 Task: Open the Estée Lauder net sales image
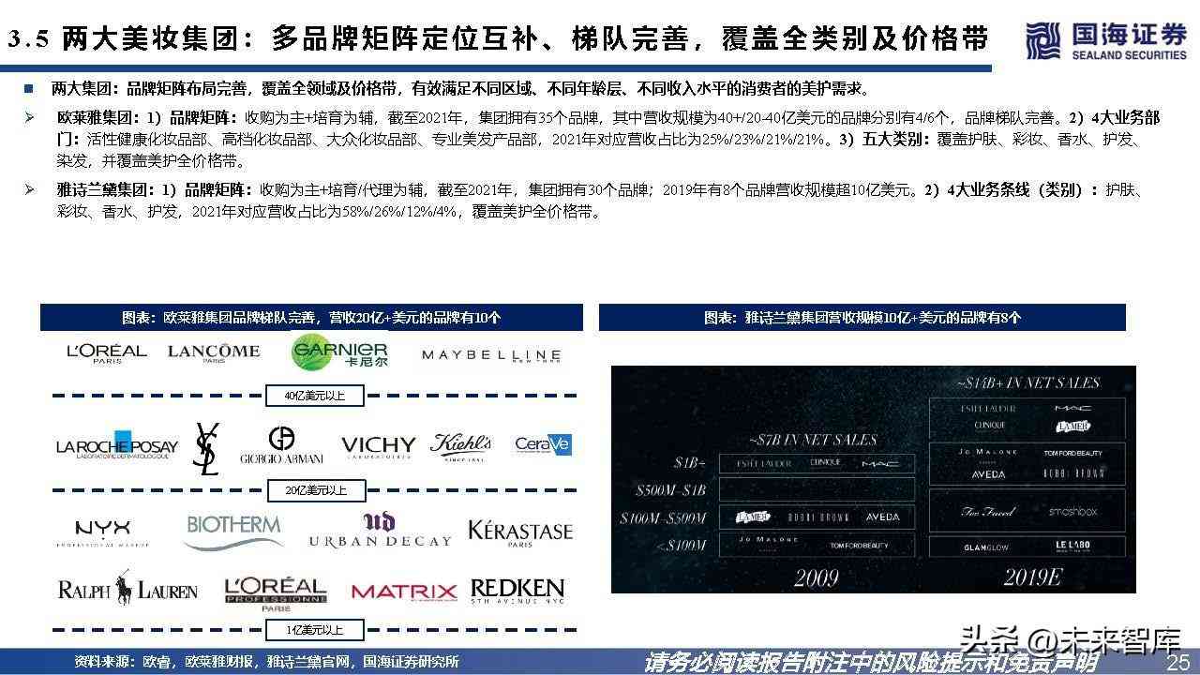click(873, 479)
